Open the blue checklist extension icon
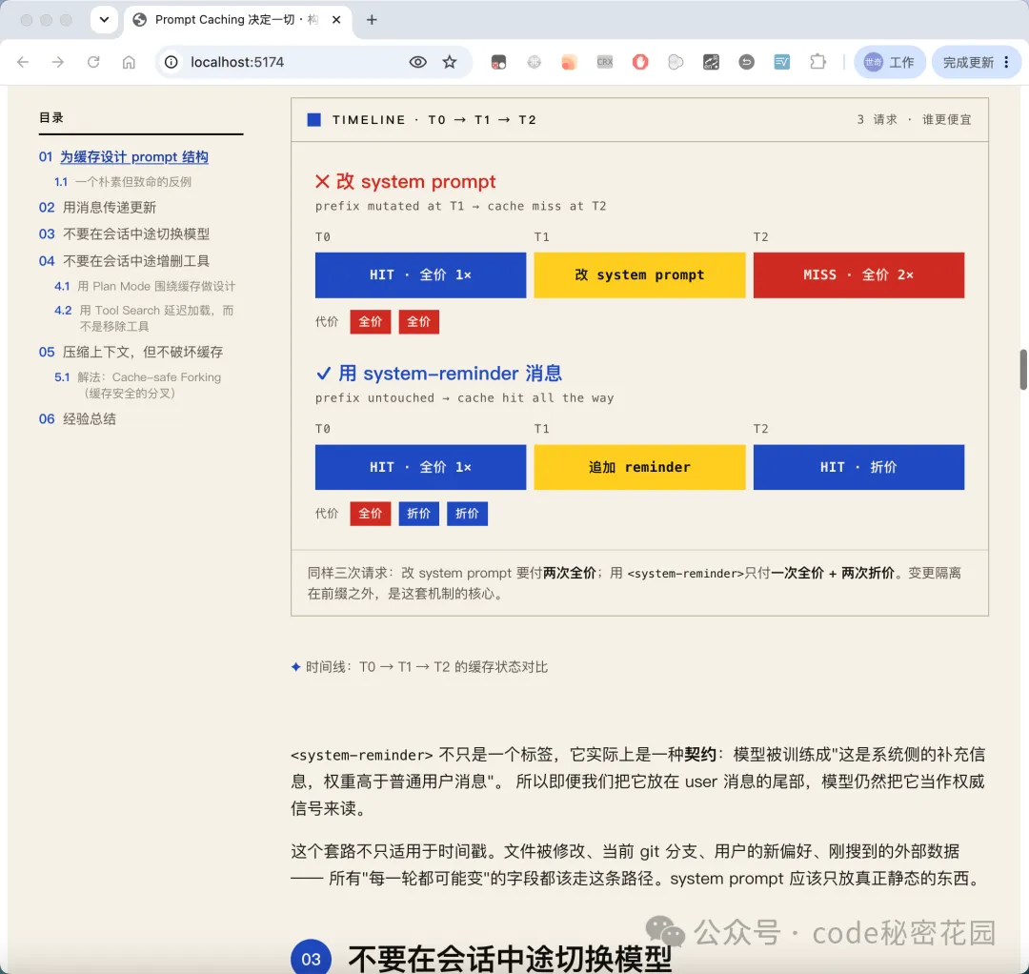The image size is (1029, 974). (781, 62)
